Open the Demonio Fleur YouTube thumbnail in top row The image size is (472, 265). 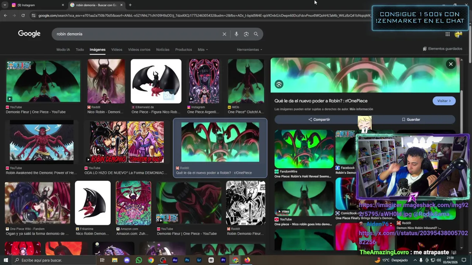pyautogui.click(x=43, y=81)
